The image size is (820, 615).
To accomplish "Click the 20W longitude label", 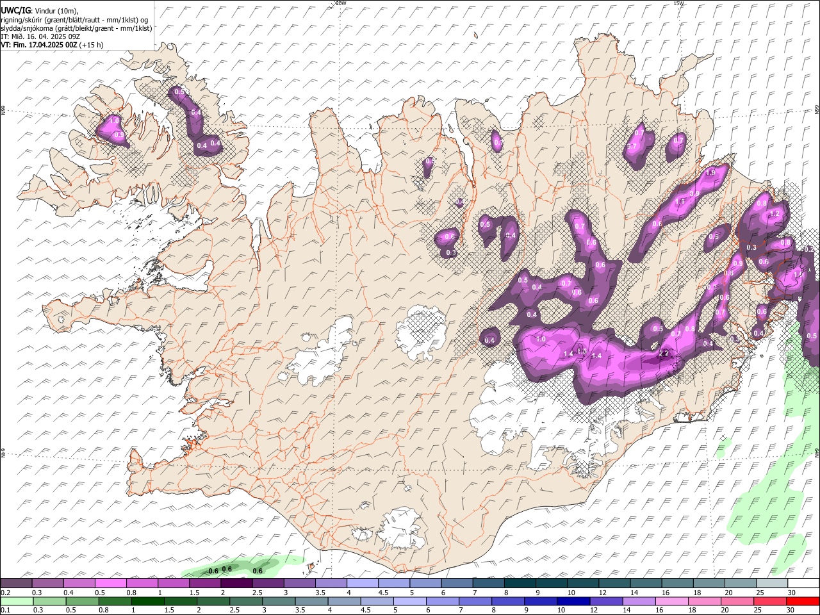I will (341, 3).
